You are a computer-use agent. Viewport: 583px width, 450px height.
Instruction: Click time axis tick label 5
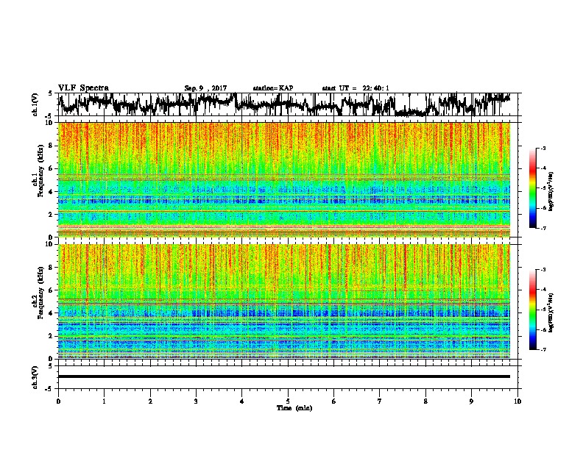pos(288,401)
